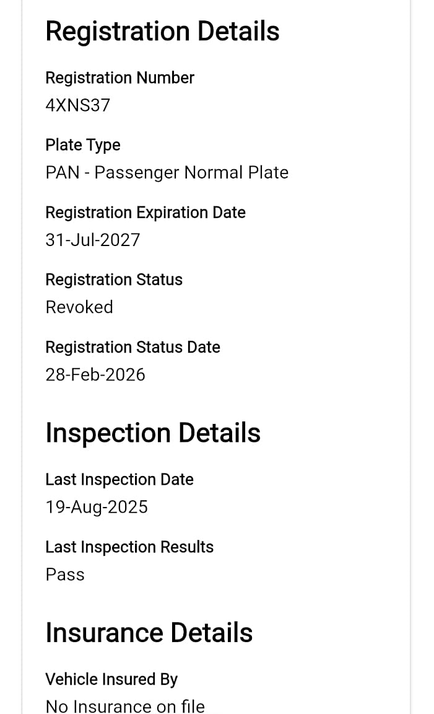The height and width of the screenshot is (714, 434).
Task: Click the card's right border edge
Action: (410, 357)
